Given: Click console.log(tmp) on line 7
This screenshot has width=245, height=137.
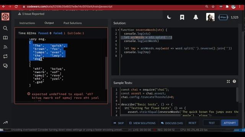Looking at the screenshot, I should click(137, 52).
